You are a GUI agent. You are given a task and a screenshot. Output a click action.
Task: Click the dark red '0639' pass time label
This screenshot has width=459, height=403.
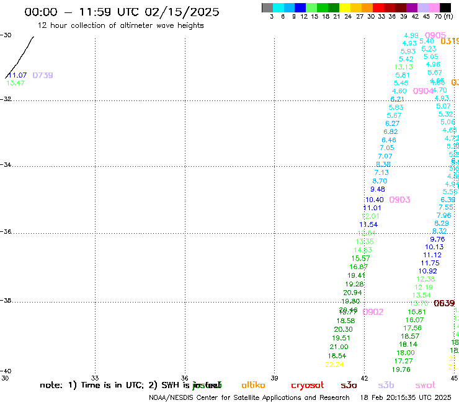(444, 303)
